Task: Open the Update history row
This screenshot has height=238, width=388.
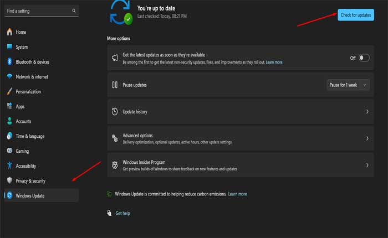Action: pos(240,112)
